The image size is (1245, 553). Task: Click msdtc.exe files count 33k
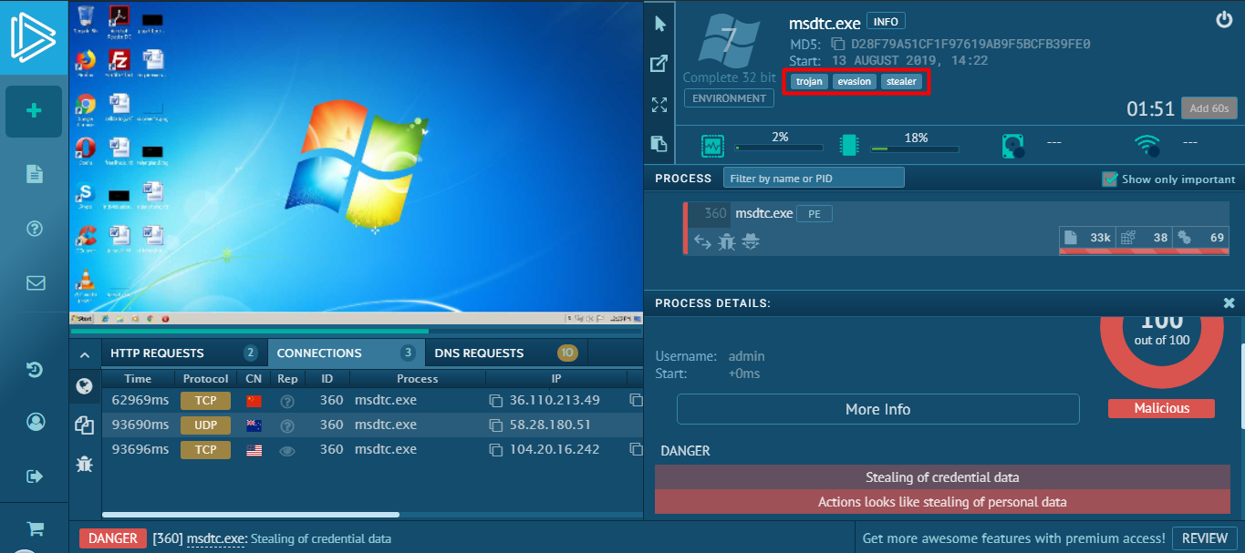click(1087, 238)
